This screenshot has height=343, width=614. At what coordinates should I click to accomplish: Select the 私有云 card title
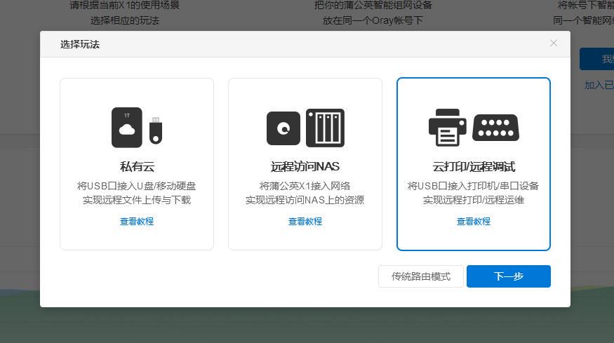(x=137, y=167)
